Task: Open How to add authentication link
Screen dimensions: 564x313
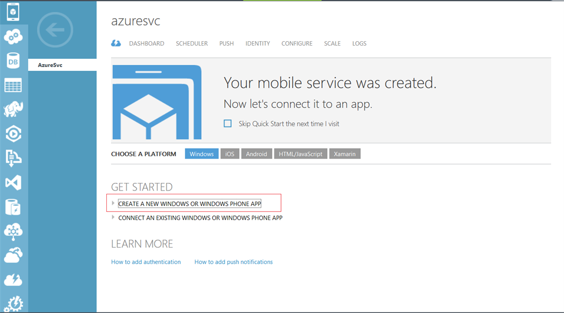Action: point(145,262)
